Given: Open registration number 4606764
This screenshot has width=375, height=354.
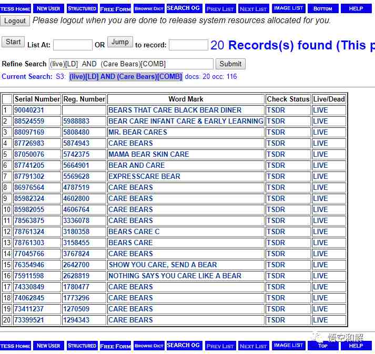Looking at the screenshot, I should [x=76, y=209].
